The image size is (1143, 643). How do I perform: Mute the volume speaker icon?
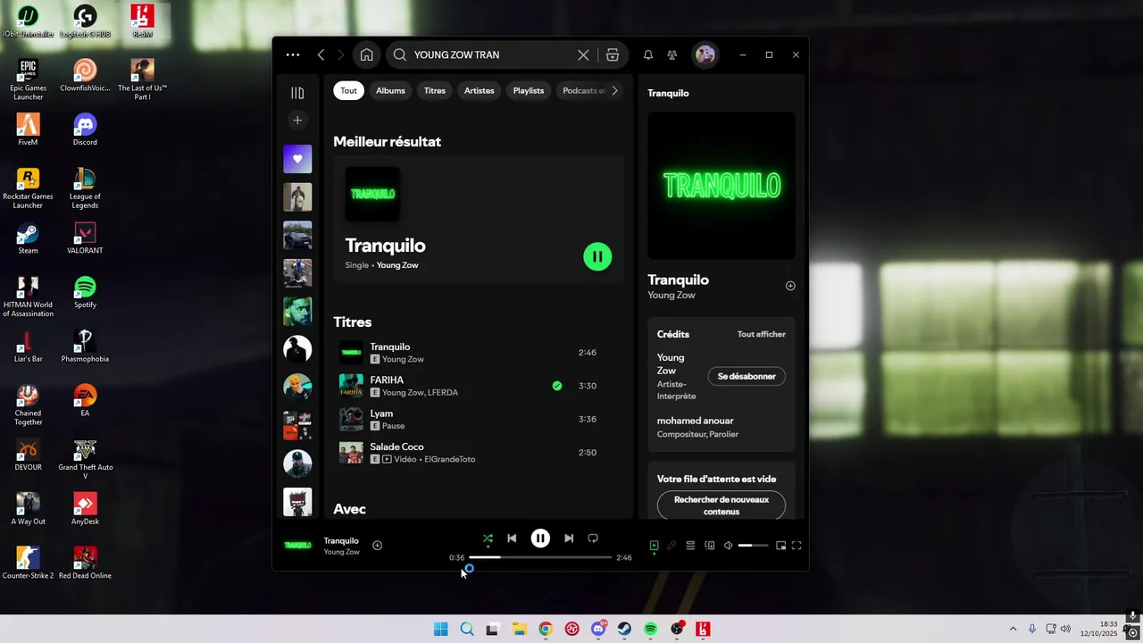729,546
